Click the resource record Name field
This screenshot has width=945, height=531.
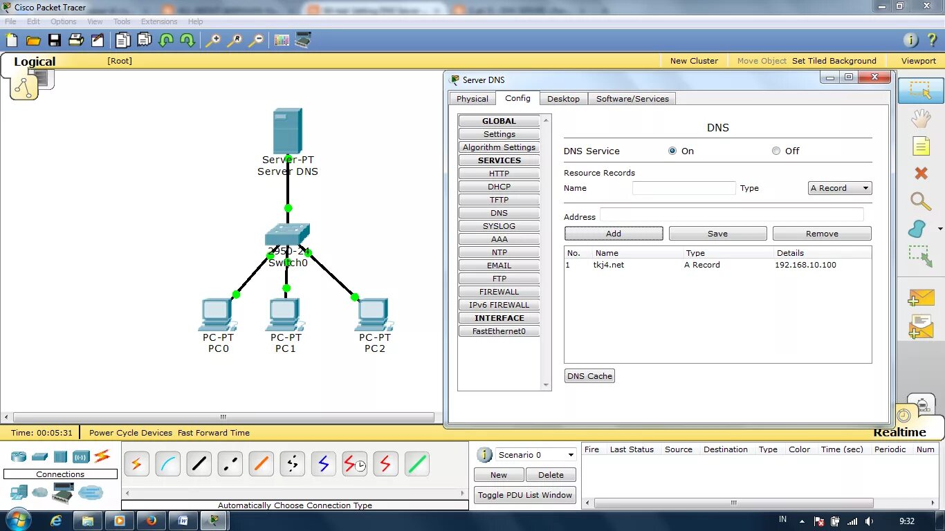[x=683, y=188]
